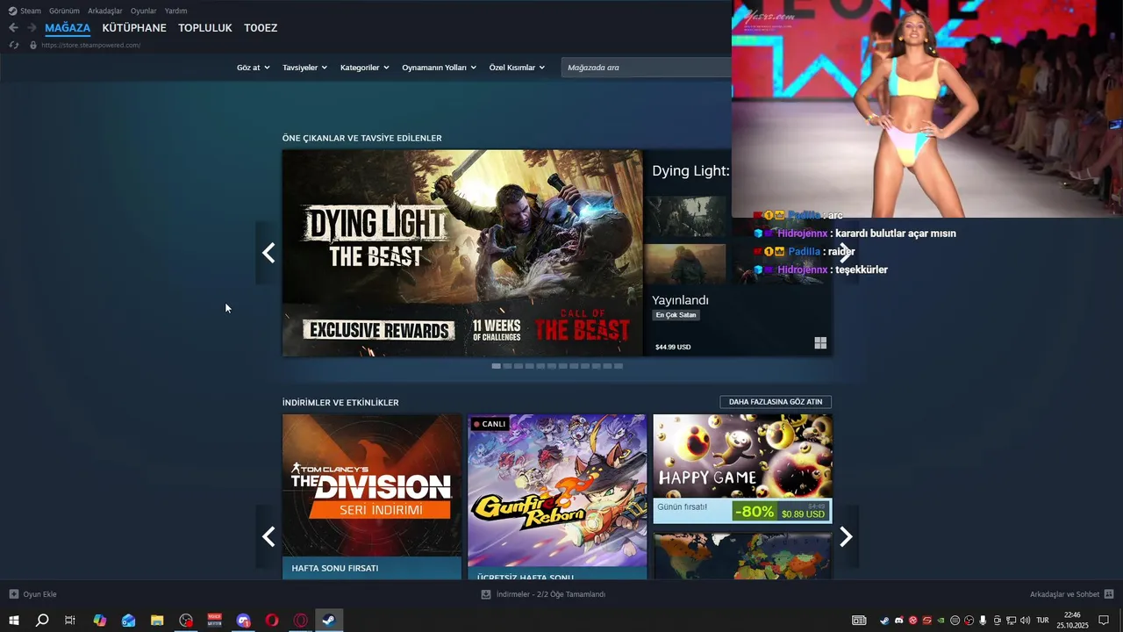Click the -80% discount badge
Viewport: 1123px width, 632px height.
pyautogui.click(x=755, y=512)
